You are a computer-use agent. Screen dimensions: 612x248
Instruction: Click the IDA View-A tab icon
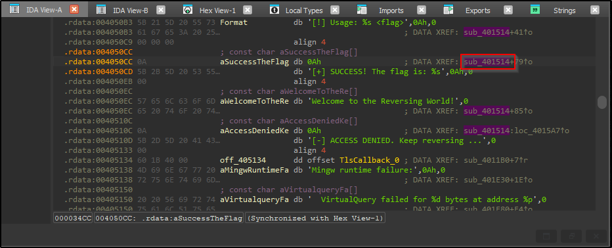tap(14, 10)
